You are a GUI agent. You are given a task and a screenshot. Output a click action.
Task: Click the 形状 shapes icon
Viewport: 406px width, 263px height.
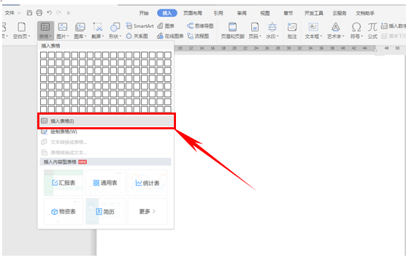tap(115, 27)
